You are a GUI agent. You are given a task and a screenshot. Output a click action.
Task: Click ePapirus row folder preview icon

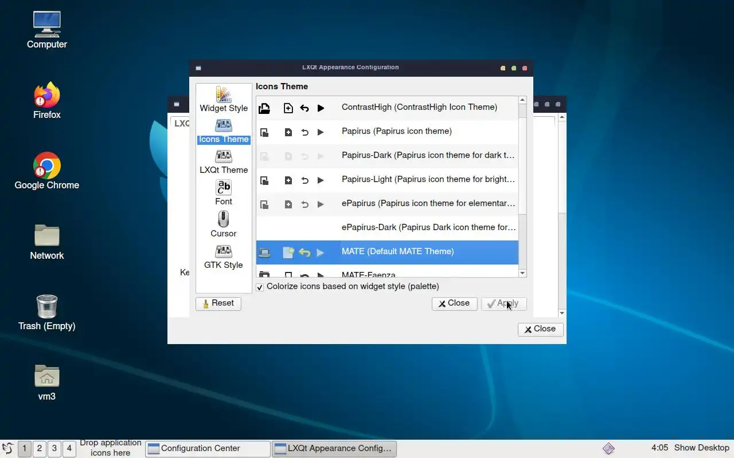(264, 204)
